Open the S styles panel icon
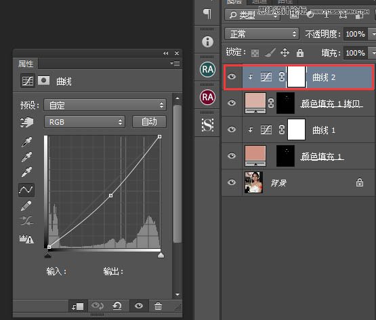The image size is (376, 320). pos(207,125)
